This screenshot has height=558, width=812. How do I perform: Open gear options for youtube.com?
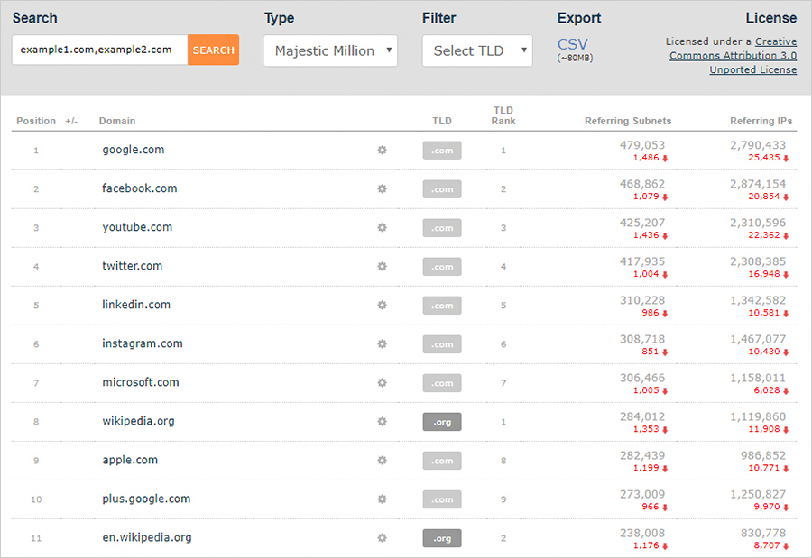[383, 228]
